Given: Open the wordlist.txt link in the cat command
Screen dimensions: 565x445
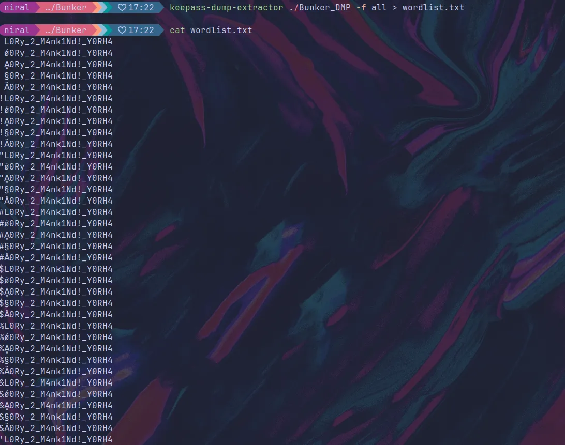Looking at the screenshot, I should point(221,30).
